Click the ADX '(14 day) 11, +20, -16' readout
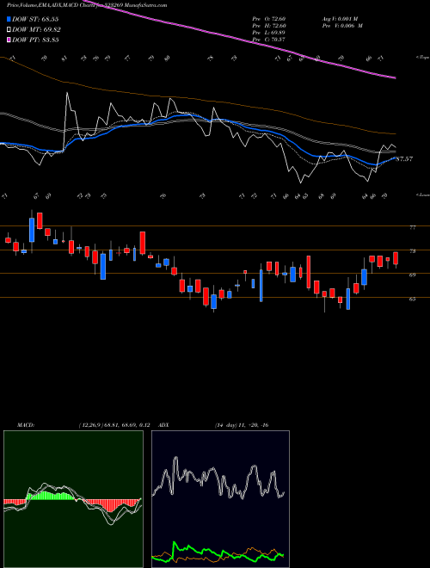This screenshot has width=430, height=568. pos(241,425)
